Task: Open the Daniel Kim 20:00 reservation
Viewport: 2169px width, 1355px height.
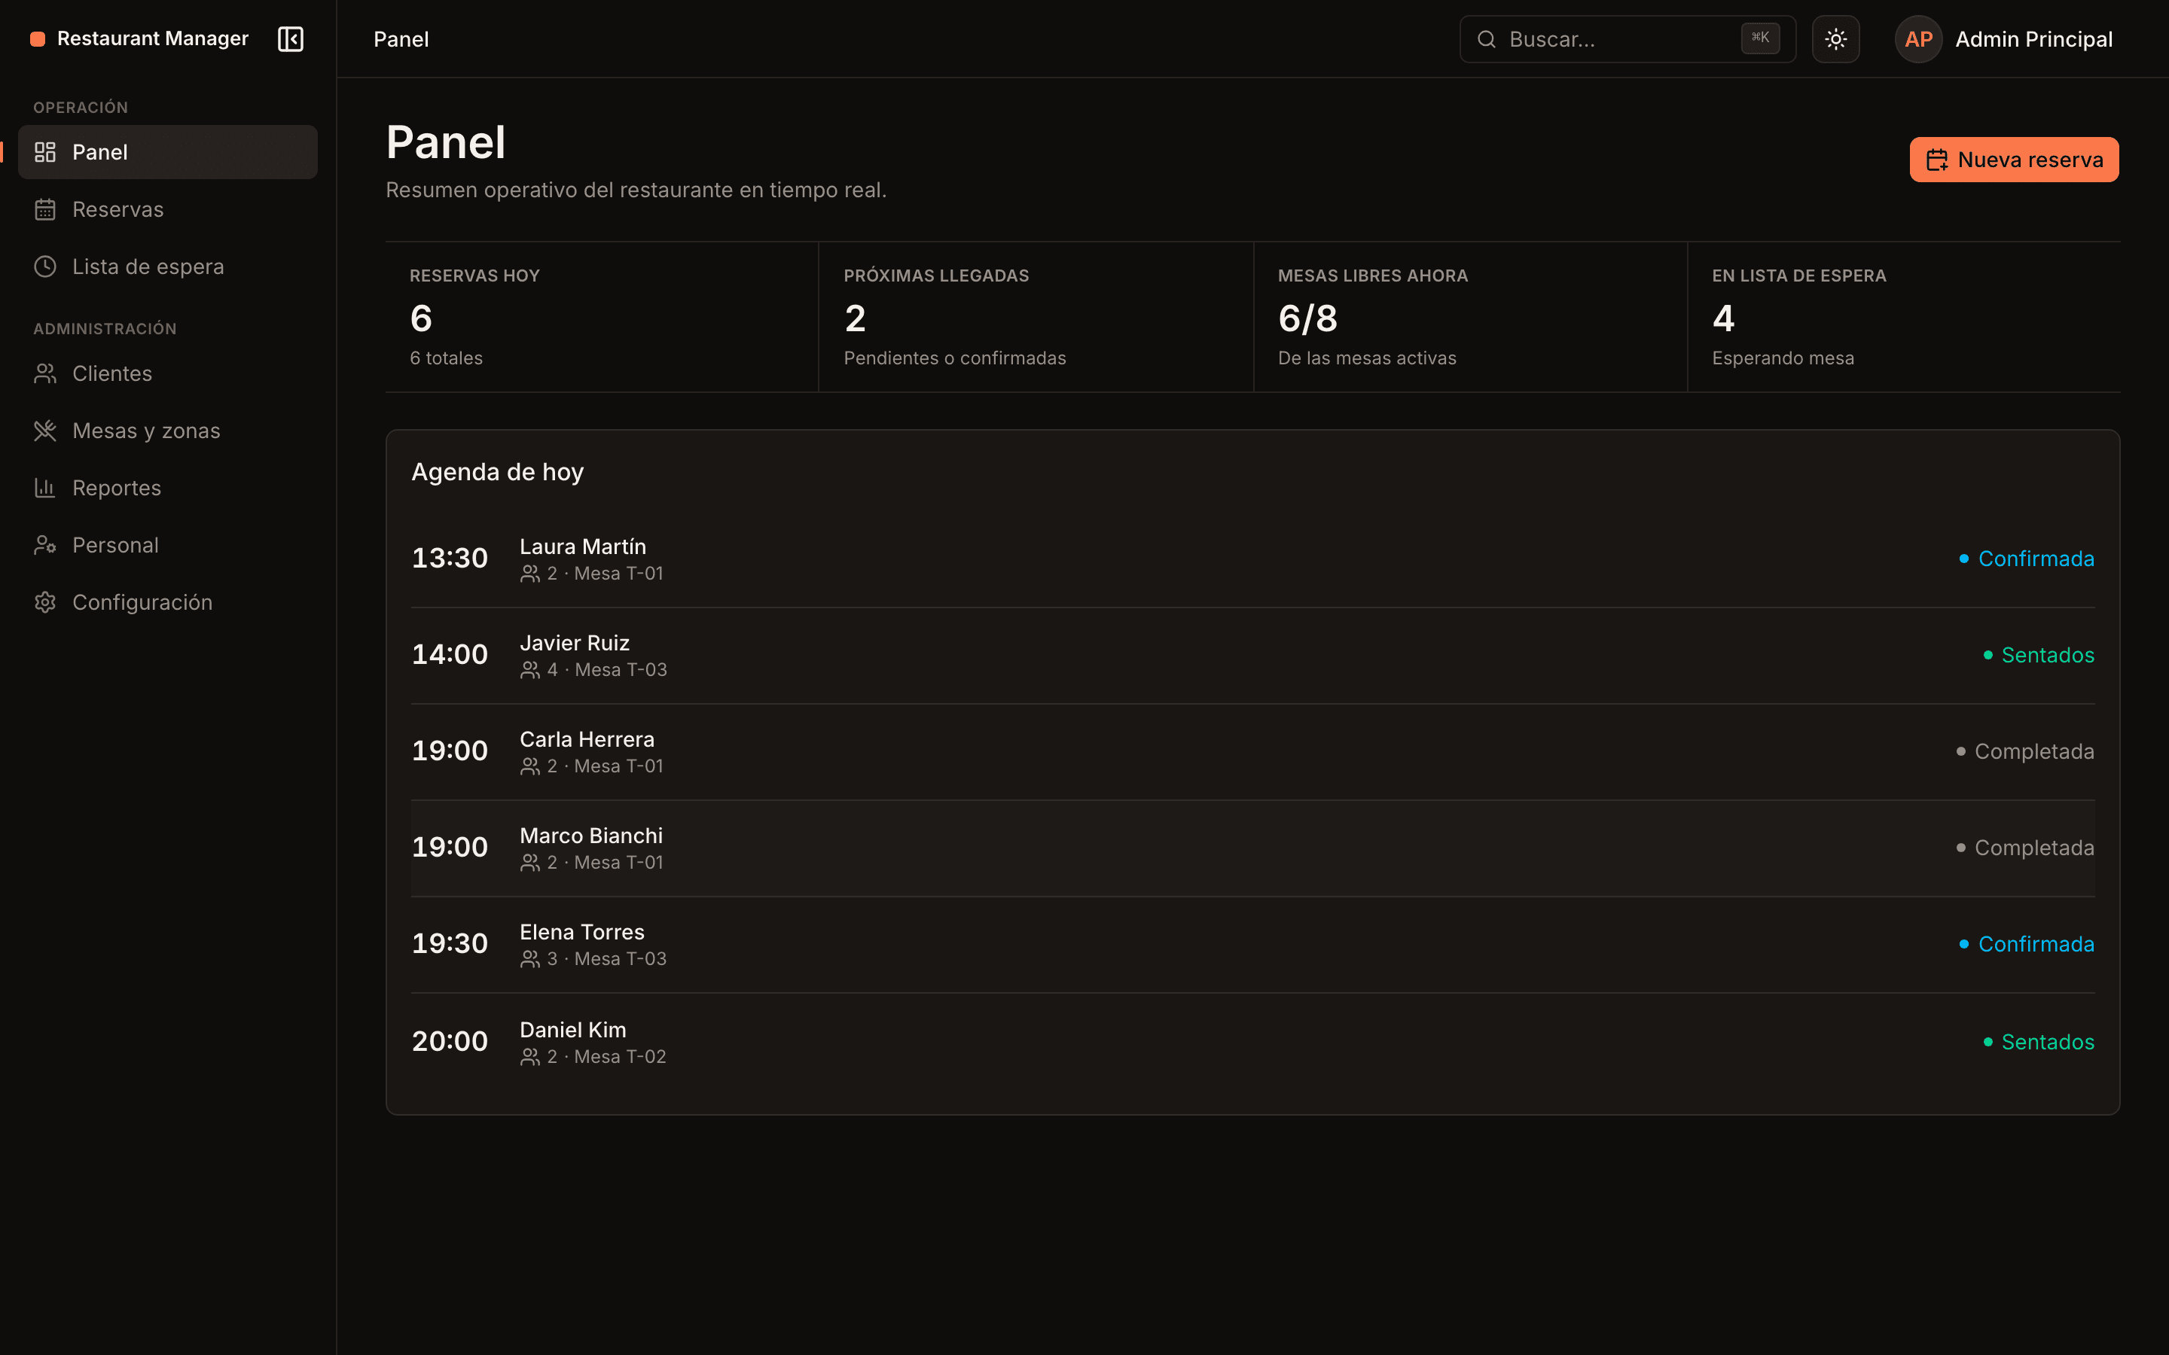Action: 1252,1041
